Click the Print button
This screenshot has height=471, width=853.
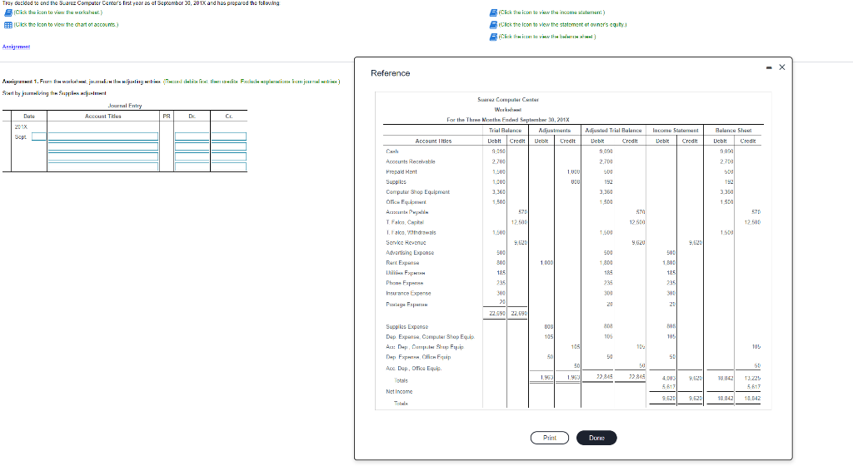point(550,438)
